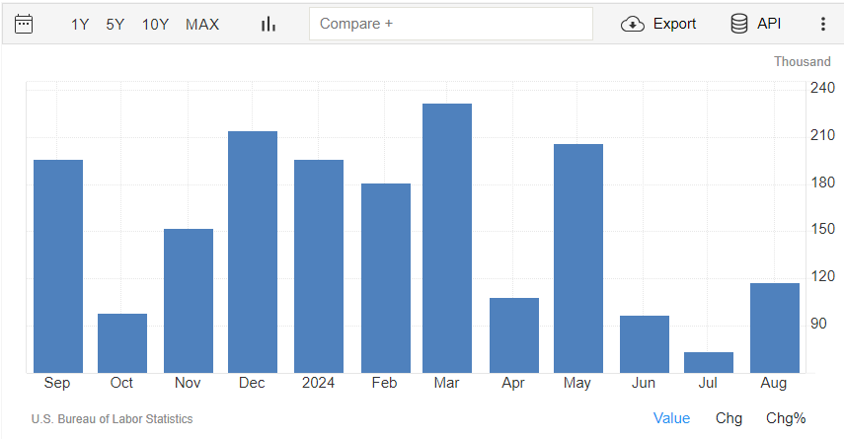This screenshot has width=844, height=439.
Task: Open the three-dot more options menu
Action: [823, 25]
